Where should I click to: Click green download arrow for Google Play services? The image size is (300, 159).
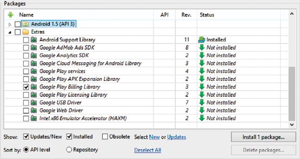tap(202, 71)
